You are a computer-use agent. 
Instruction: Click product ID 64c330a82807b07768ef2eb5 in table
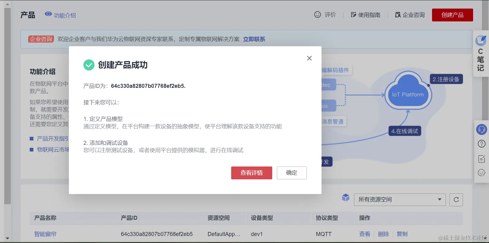(x=156, y=234)
